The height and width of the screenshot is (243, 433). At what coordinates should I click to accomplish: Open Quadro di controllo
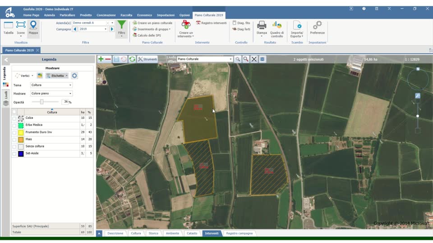coord(276,29)
